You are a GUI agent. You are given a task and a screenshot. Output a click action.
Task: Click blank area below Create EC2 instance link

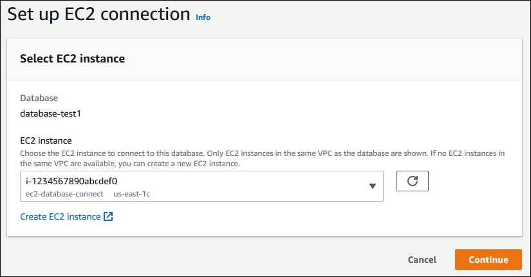click(193, 229)
